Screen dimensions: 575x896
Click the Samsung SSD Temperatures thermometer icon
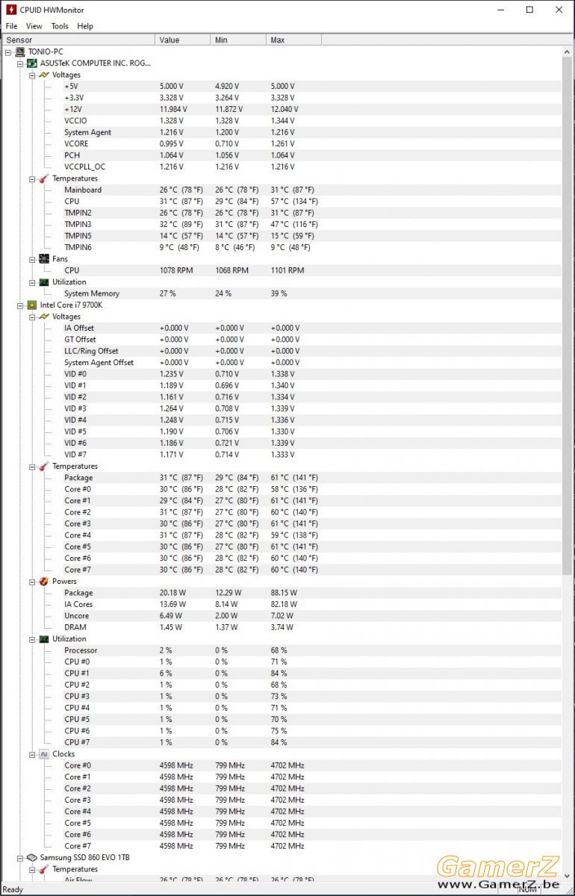coord(44,869)
